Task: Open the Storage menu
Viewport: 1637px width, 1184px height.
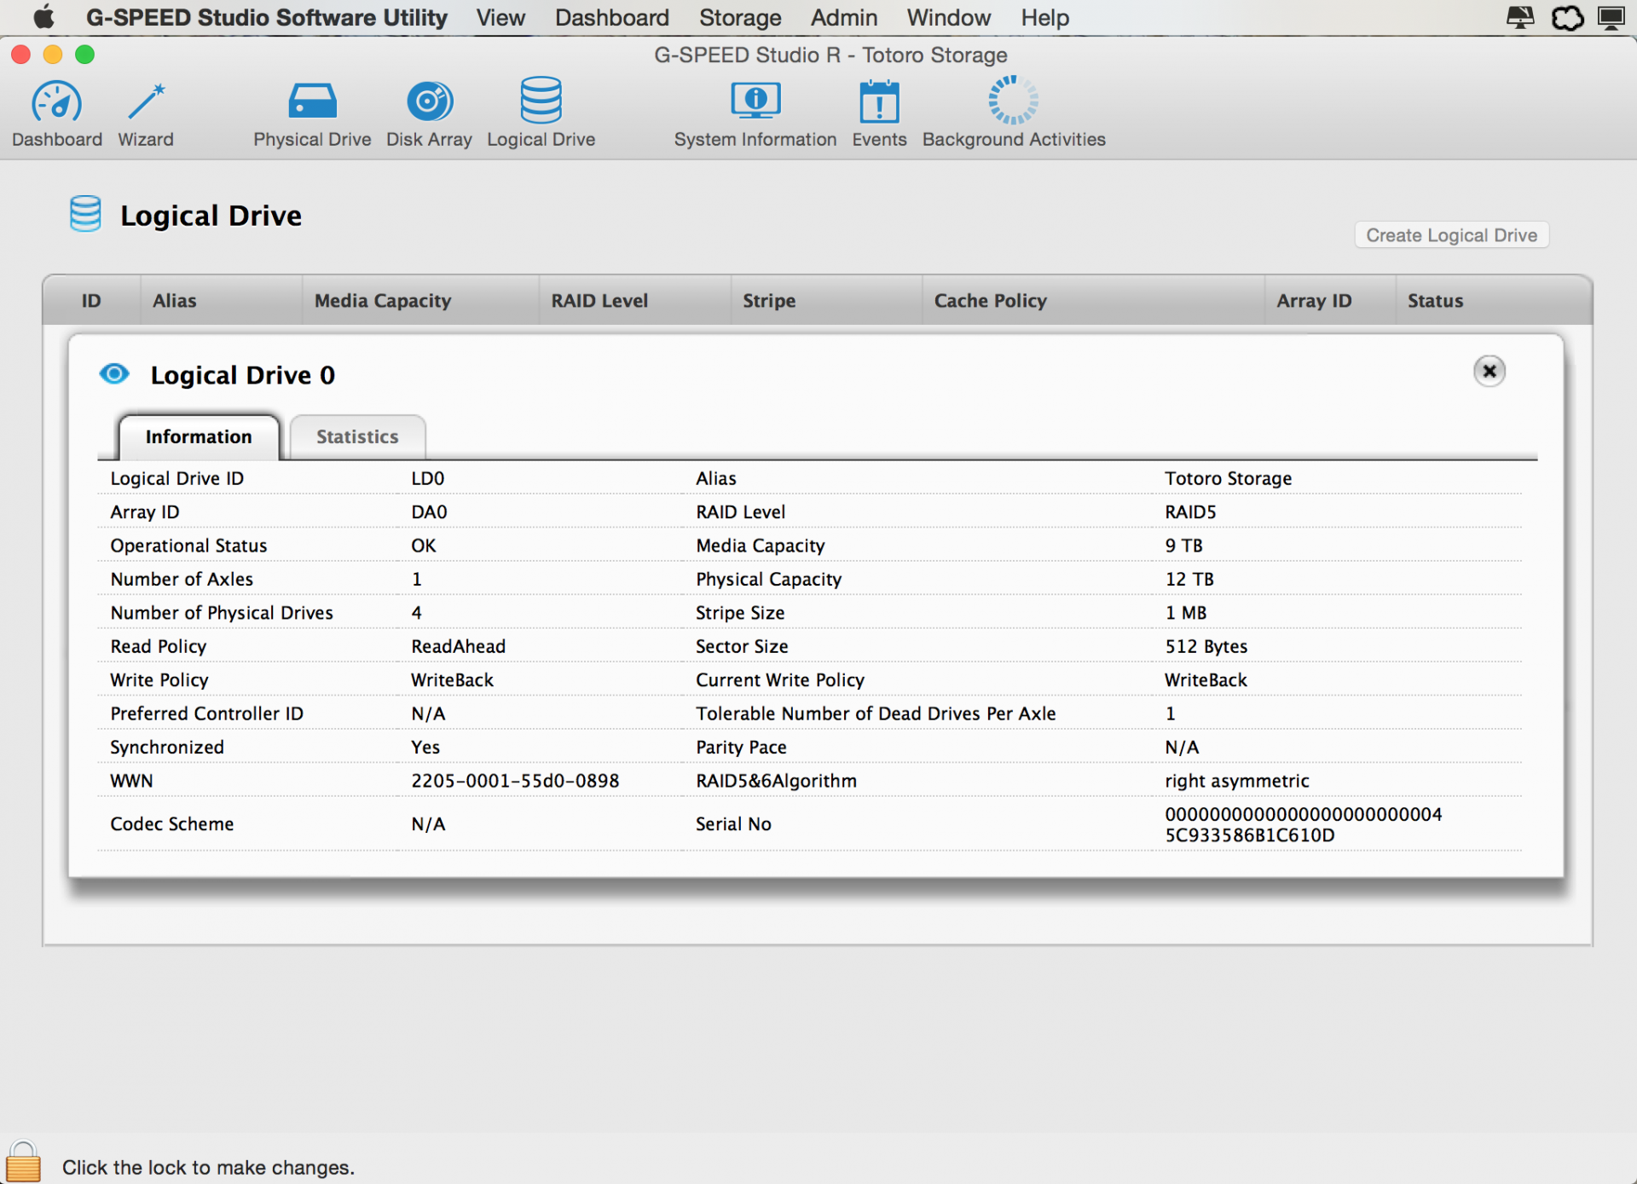Action: (739, 18)
